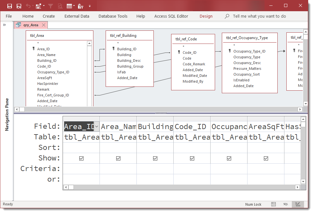
Task: Click Occupancy_Type_ID key icon
Action: click(x=230, y=51)
